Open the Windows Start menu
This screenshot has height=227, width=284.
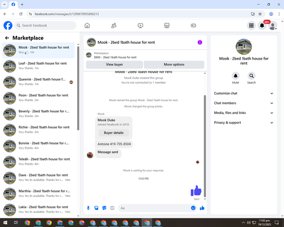(5, 222)
